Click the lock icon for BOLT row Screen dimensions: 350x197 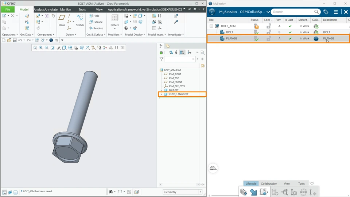pos(269,32)
